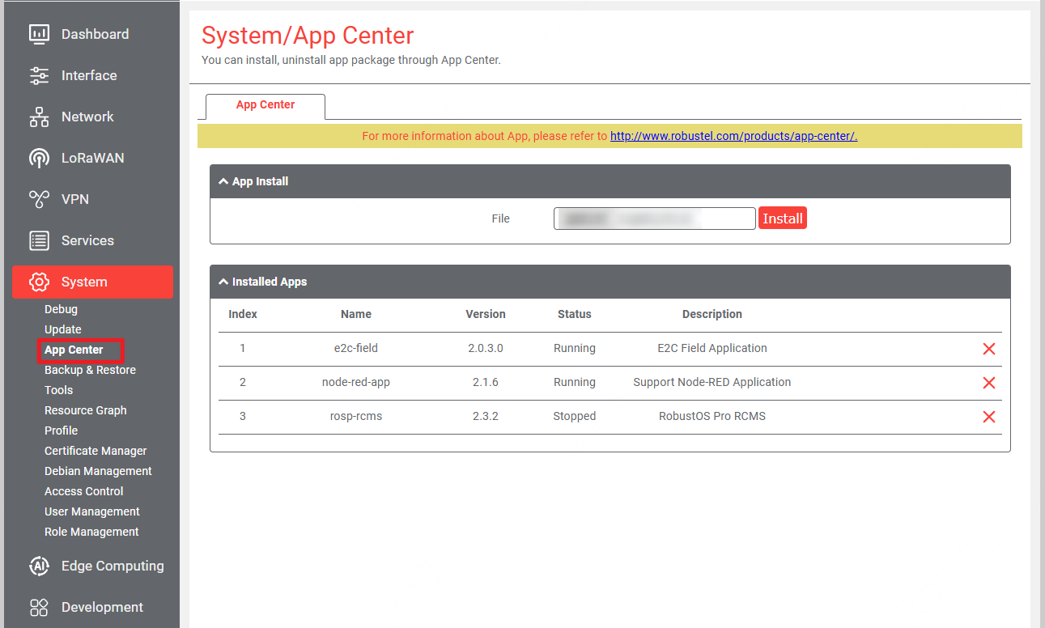
Task: Click the Services list icon
Action: click(39, 240)
